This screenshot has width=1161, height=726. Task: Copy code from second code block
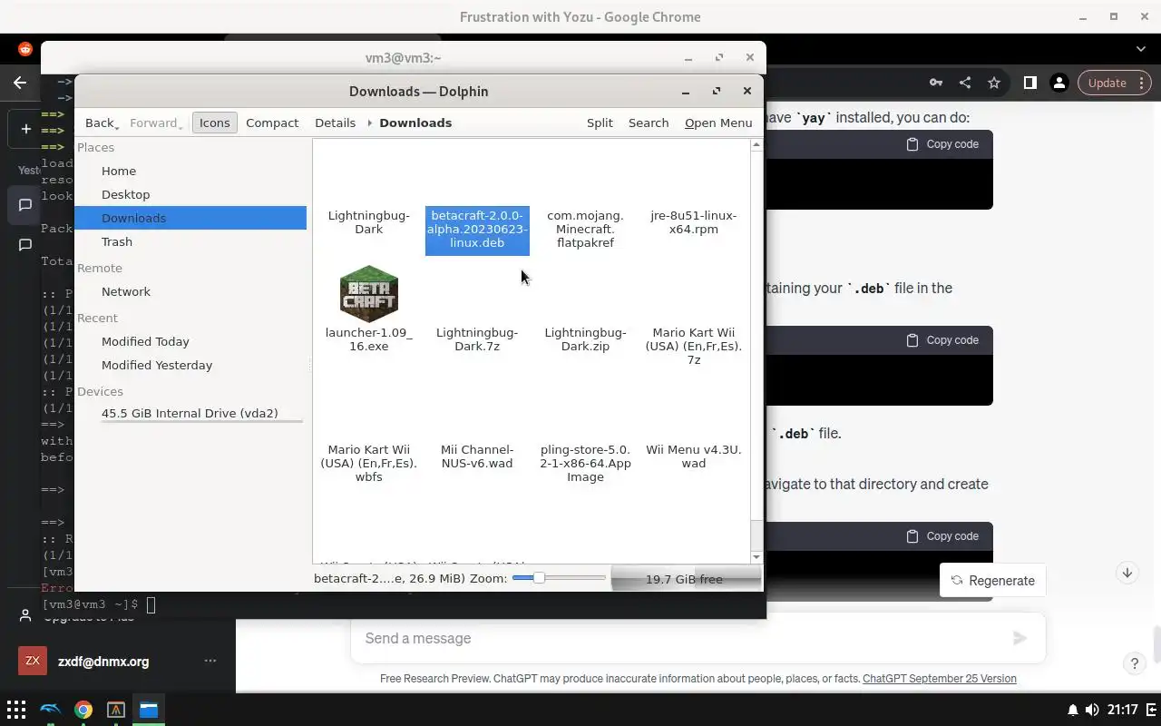click(943, 340)
